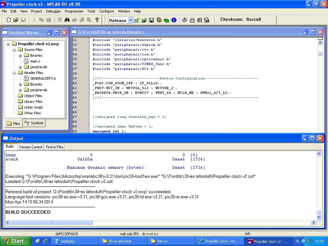Create a new file from the toolbar
Image resolution: width=328 pixels, height=246 pixels.
point(9,20)
